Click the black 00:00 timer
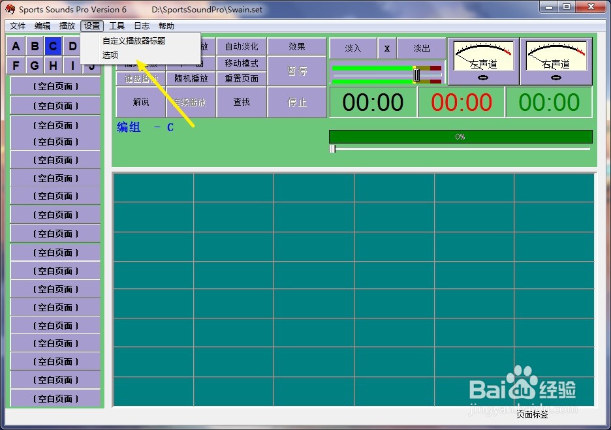Image resolution: width=611 pixels, height=430 pixels. click(373, 102)
